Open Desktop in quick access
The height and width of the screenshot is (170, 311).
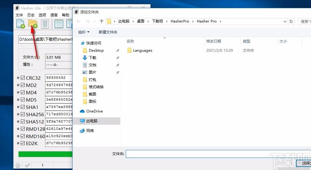96,50
